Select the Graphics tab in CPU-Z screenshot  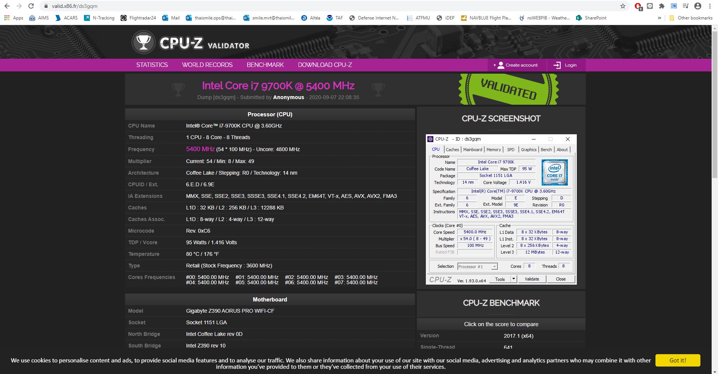coord(528,150)
